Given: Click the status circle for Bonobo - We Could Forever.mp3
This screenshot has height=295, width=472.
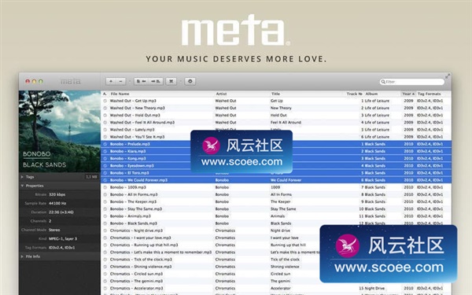Looking at the screenshot, I should tap(105, 180).
